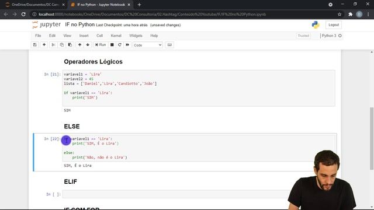Switch to the IF no Python browser tab
This screenshot has height=210, width=374.
pos(101,5)
